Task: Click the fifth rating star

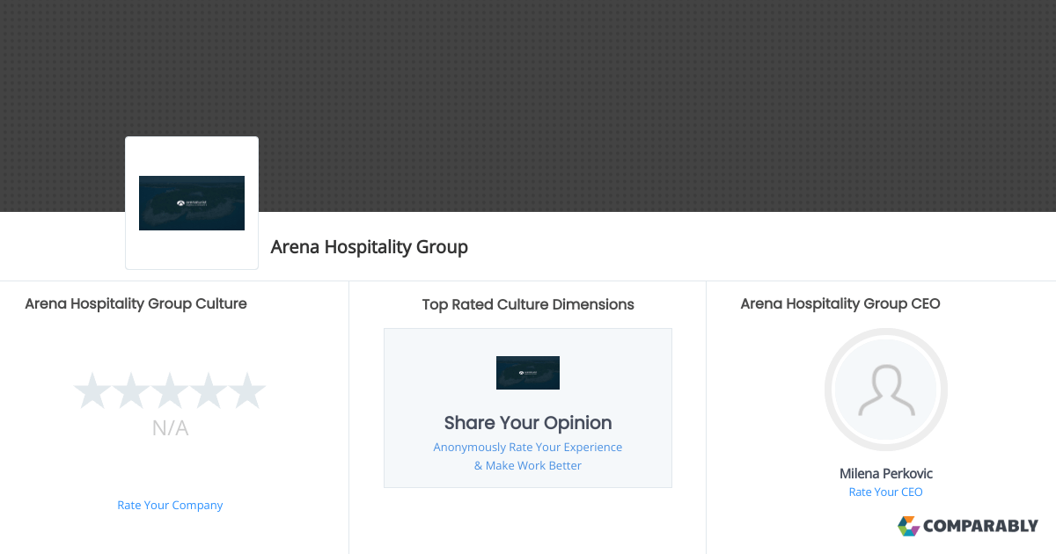Action: (246, 390)
